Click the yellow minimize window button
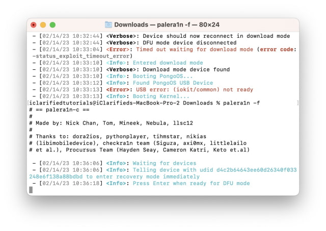The image size is (326, 231). [43, 25]
